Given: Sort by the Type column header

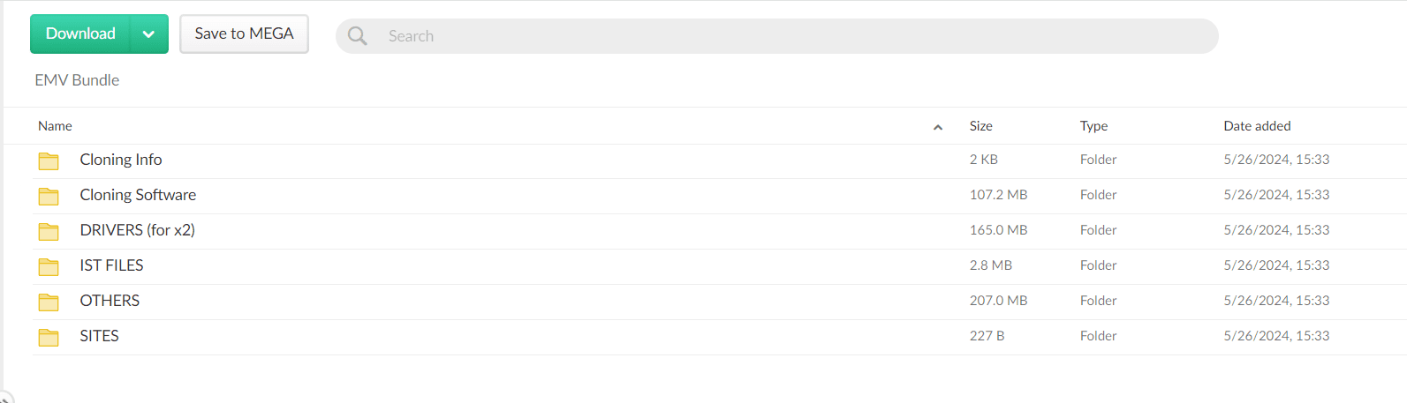Looking at the screenshot, I should (1093, 126).
